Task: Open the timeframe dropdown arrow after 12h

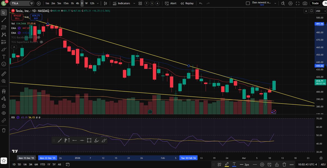Action: pos(97,4)
